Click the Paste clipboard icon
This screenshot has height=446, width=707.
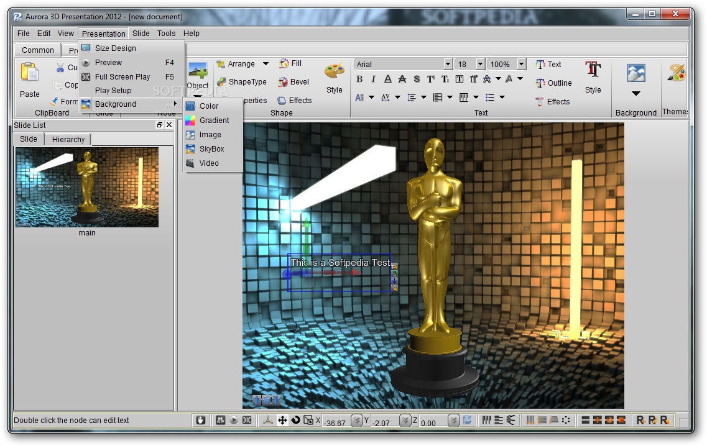[x=29, y=72]
